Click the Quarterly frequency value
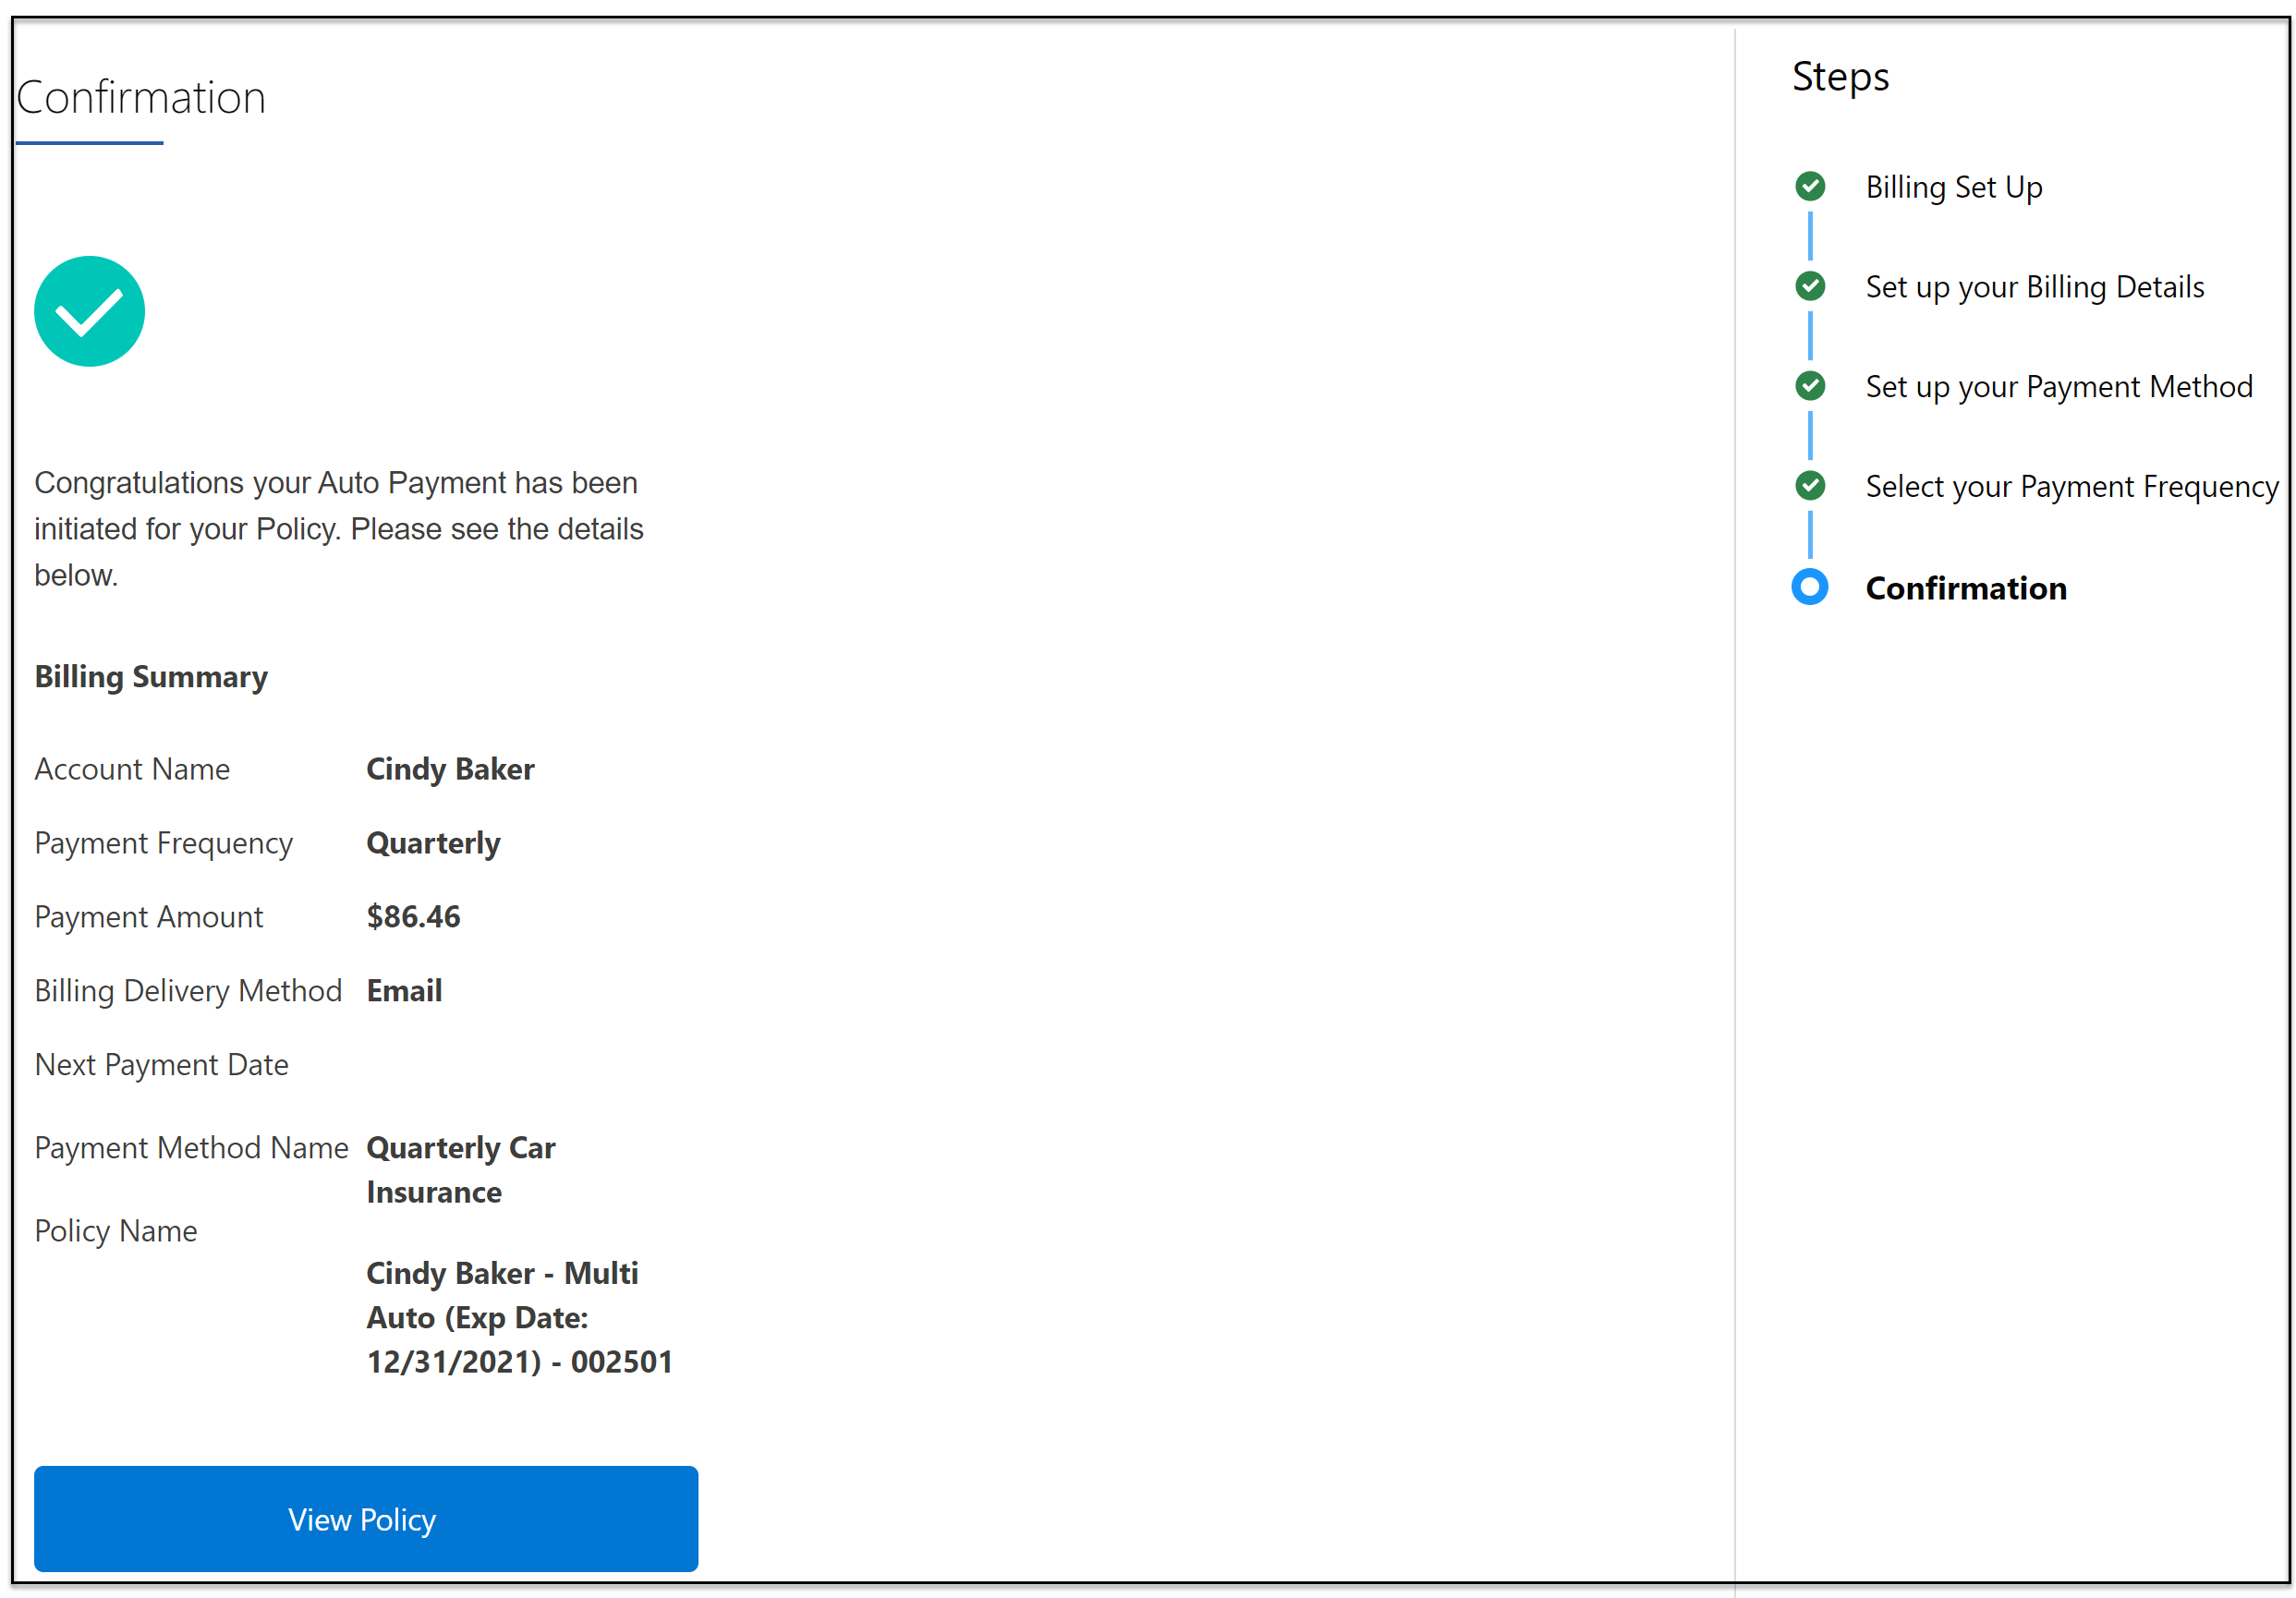Image resolution: width=2296 pixels, height=1598 pixels. (x=433, y=844)
